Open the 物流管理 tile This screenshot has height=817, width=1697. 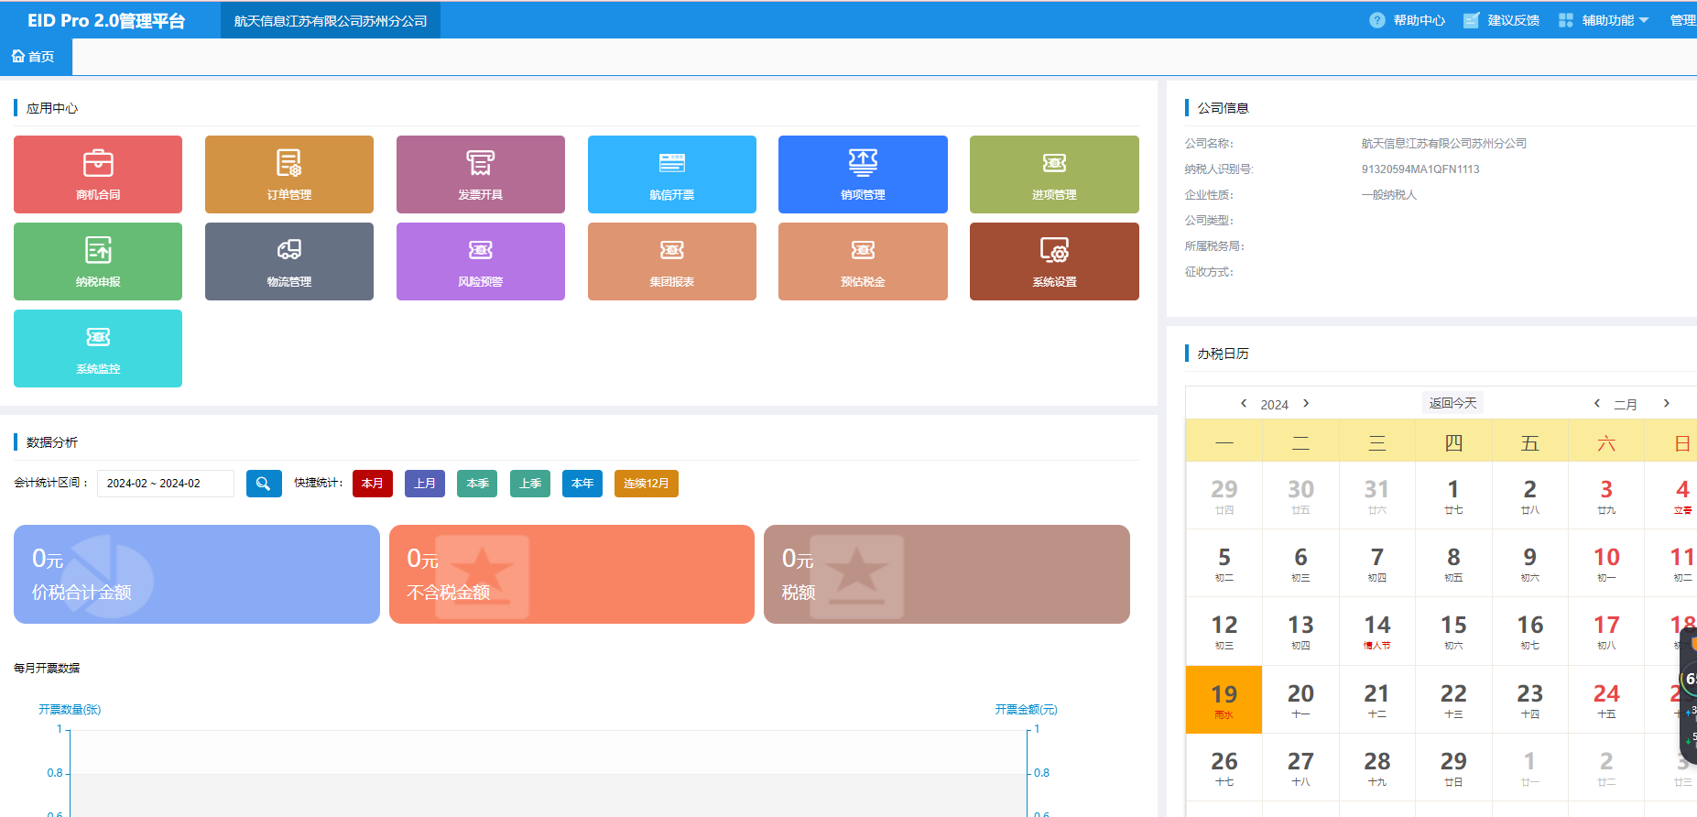tap(289, 261)
